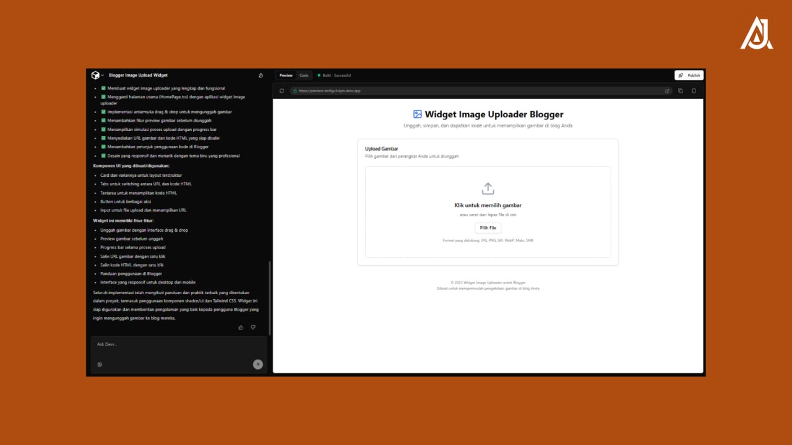
Task: Click the green check beside 'Desain yang responsif'
Action: tap(103, 156)
